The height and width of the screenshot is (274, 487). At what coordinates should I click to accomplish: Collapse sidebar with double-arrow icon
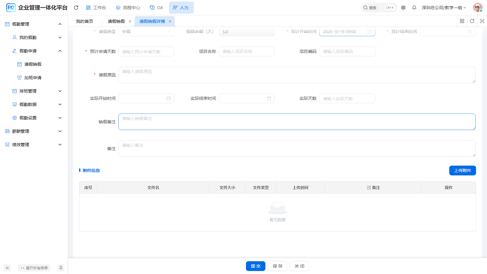pyautogui.click(x=7, y=268)
